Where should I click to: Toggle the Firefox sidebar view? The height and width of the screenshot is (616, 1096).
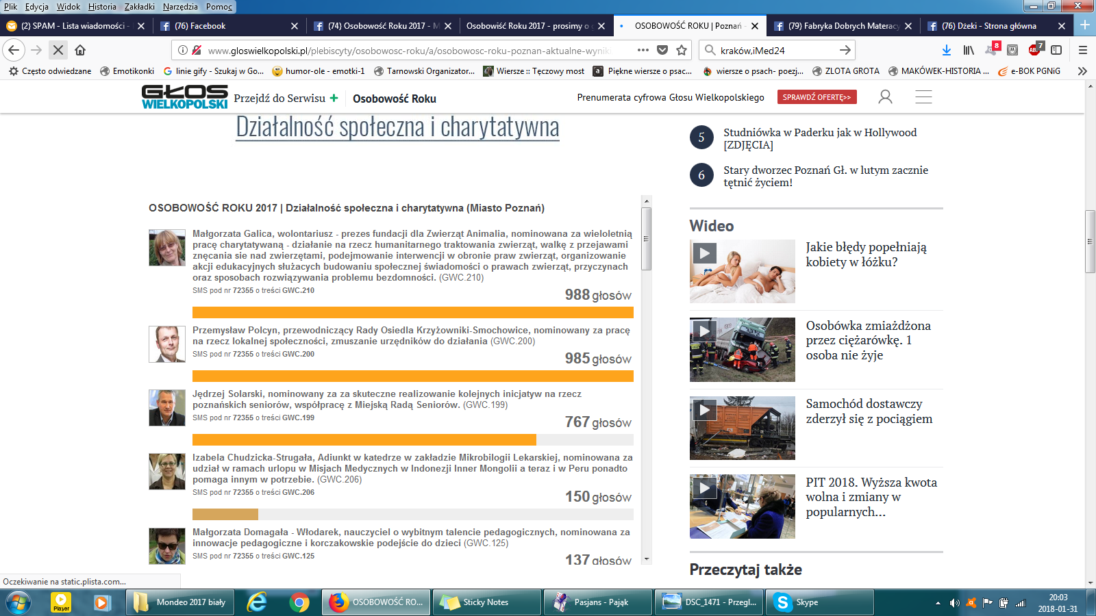click(x=1056, y=50)
